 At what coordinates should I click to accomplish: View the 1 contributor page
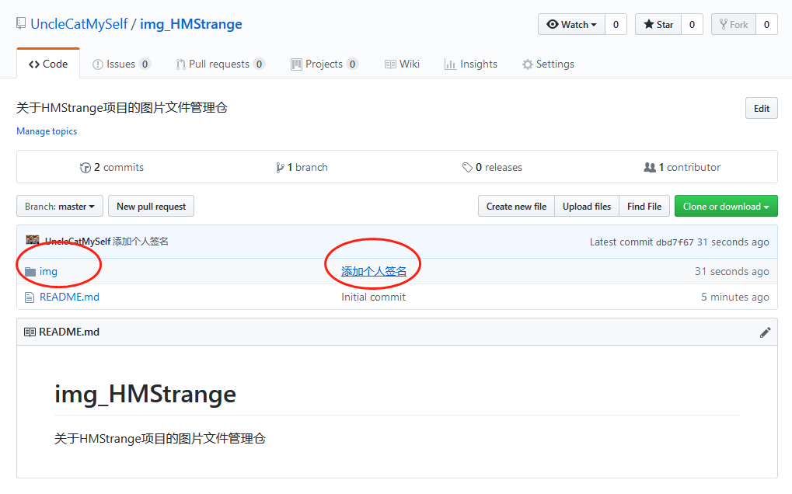(682, 168)
